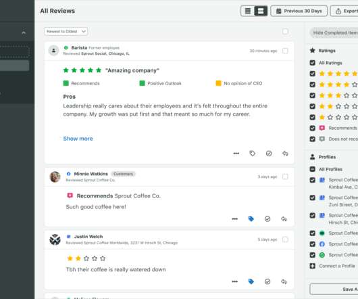Open Barista reviewer avatar
This screenshot has width=358, height=299.
(x=53, y=50)
